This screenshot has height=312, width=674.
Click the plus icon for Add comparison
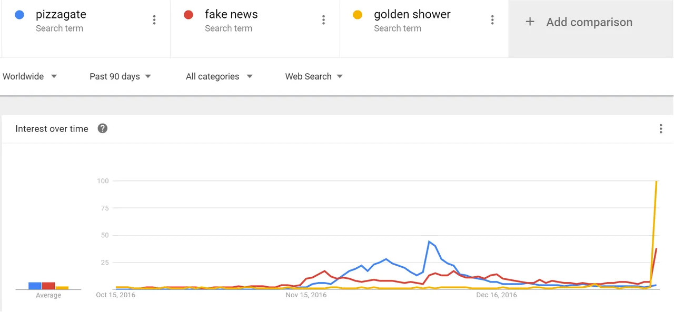coord(530,22)
